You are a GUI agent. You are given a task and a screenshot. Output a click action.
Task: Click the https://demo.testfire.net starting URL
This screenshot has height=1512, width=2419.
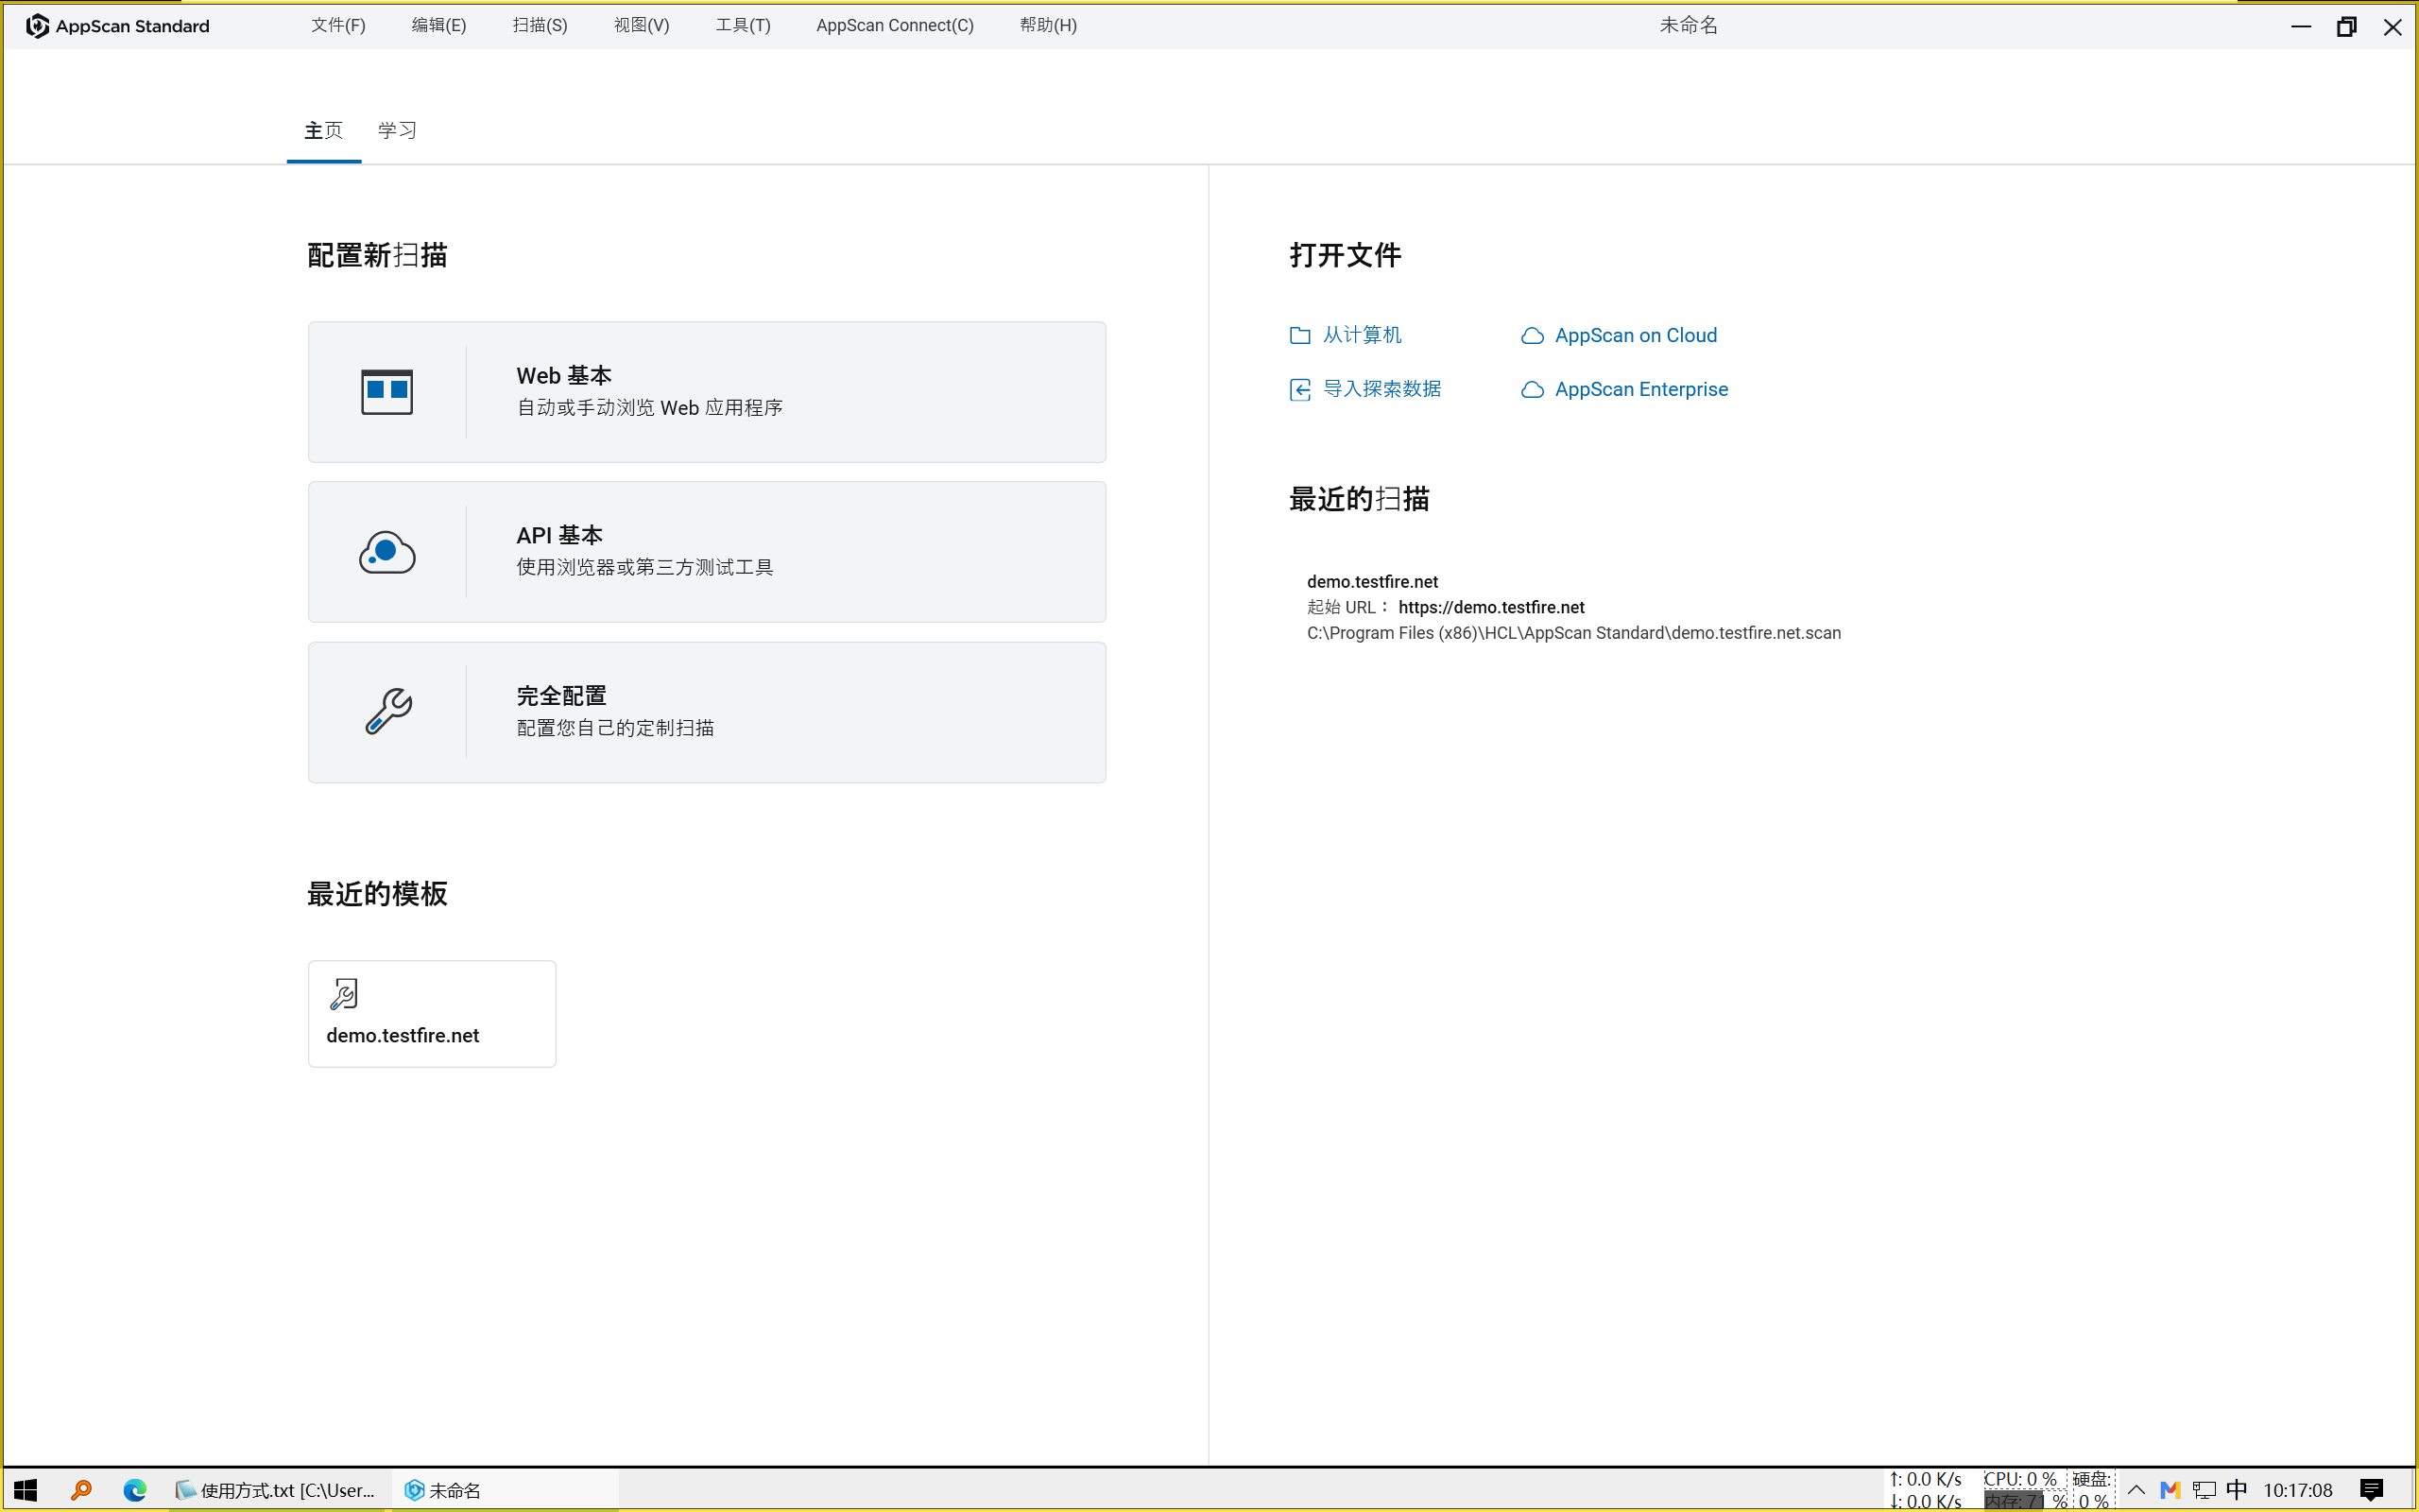tap(1491, 608)
